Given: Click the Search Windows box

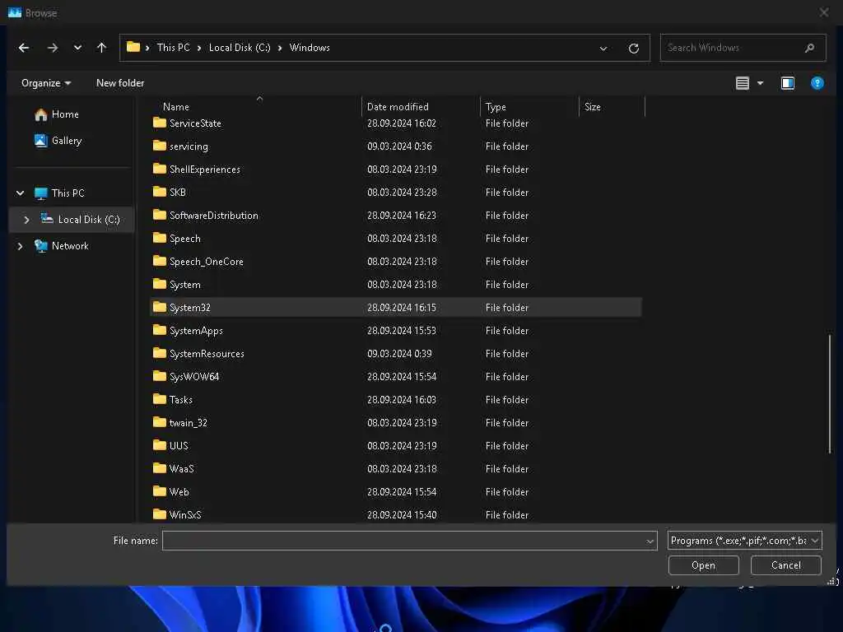Looking at the screenshot, I should [x=743, y=48].
